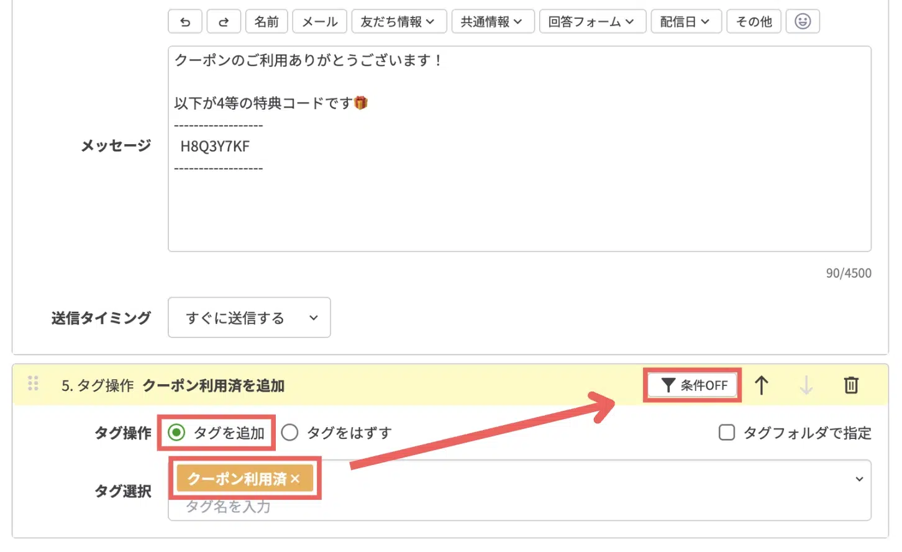The image size is (902, 552).
Task: Click the その他 button
Action: pyautogui.click(x=754, y=22)
